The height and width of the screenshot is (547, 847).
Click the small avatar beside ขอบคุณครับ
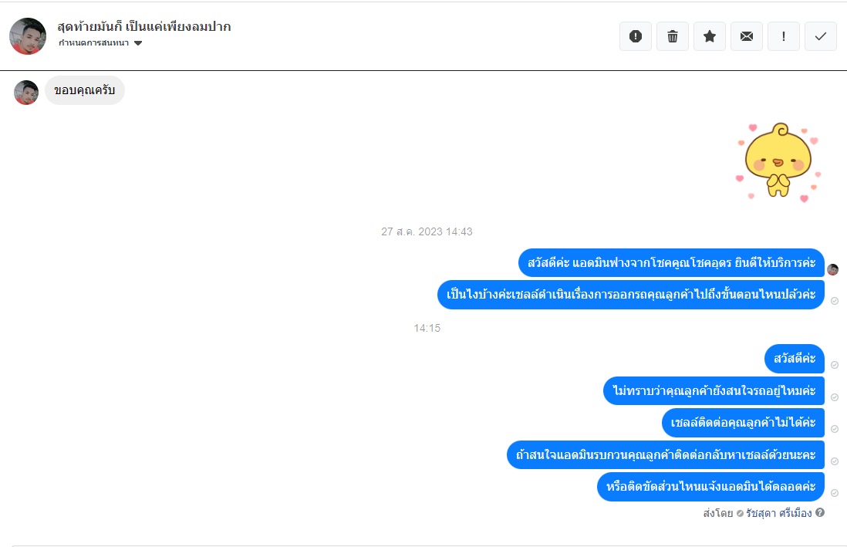(26, 93)
